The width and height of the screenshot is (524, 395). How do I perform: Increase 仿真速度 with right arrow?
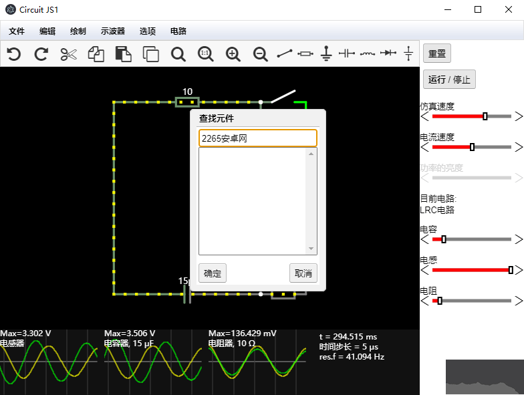pos(519,116)
